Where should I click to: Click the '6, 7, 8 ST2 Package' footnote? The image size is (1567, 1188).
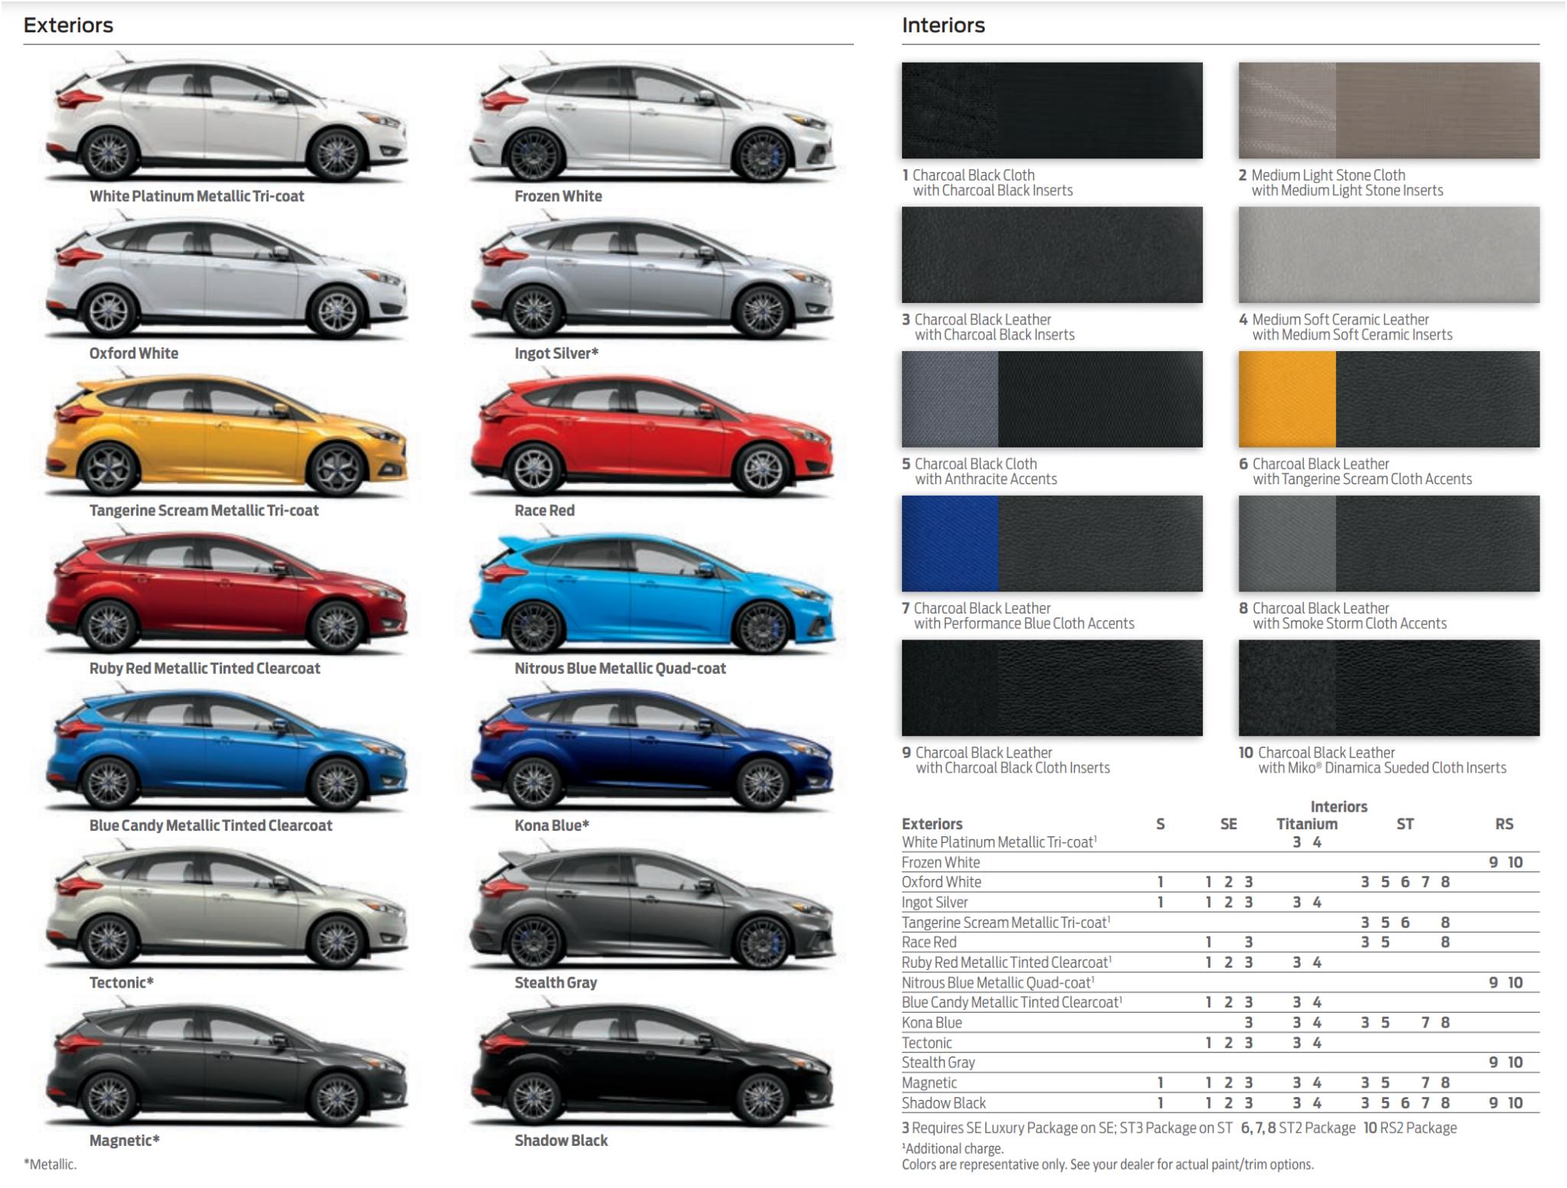click(1298, 1128)
